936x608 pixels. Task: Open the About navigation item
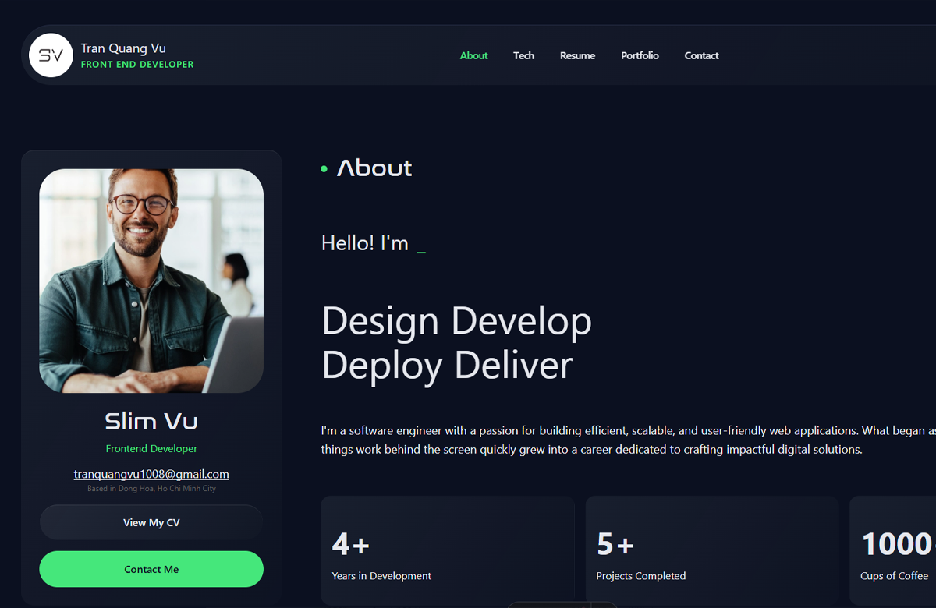pyautogui.click(x=473, y=55)
